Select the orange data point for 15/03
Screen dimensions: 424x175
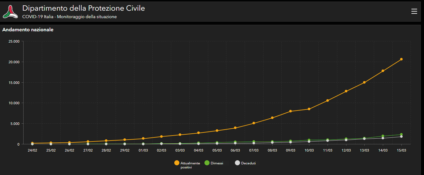pyautogui.click(x=401, y=59)
